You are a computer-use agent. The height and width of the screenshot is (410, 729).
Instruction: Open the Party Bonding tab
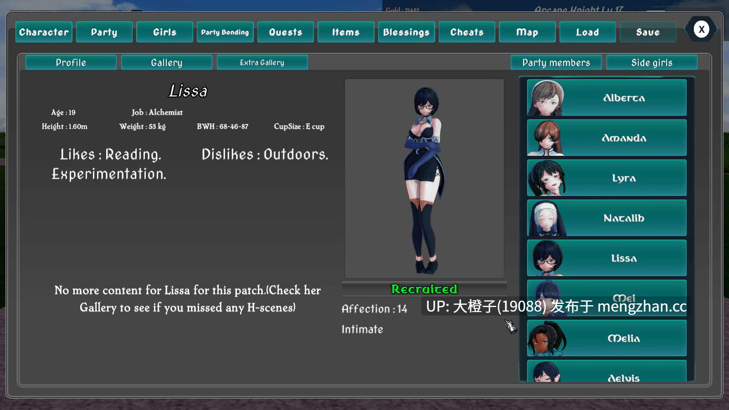(x=225, y=32)
